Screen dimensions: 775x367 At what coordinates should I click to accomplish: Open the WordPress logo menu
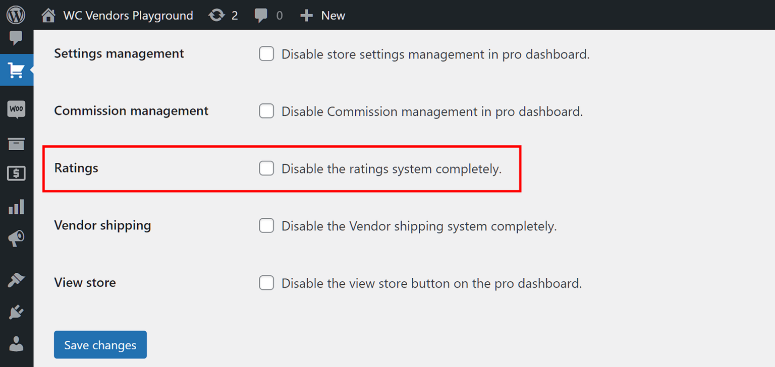pos(16,15)
